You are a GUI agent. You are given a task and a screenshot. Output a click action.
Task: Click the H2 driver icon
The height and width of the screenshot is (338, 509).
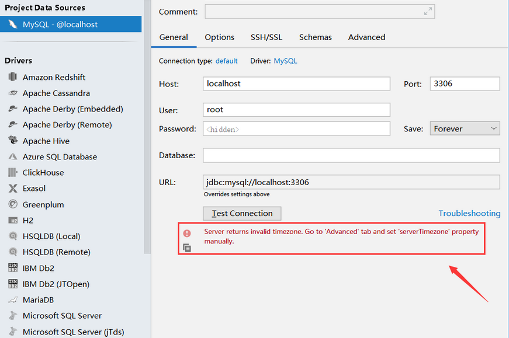pos(13,221)
